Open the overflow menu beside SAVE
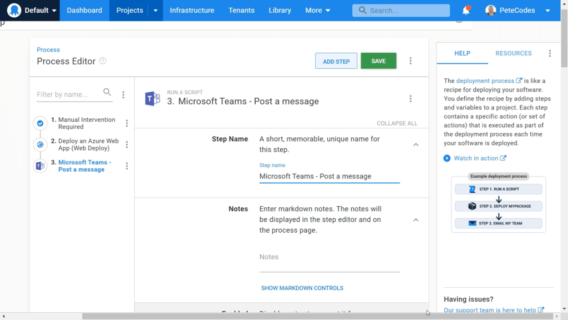Screen dimensions: 568x320 tap(410, 61)
